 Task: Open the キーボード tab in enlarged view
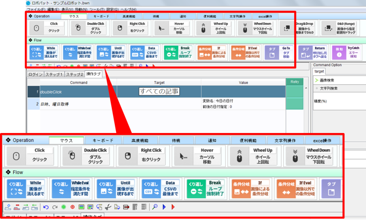(x=103, y=140)
